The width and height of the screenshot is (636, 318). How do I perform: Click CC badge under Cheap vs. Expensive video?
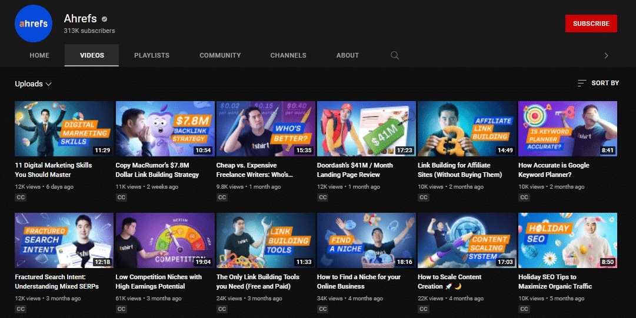pos(222,198)
